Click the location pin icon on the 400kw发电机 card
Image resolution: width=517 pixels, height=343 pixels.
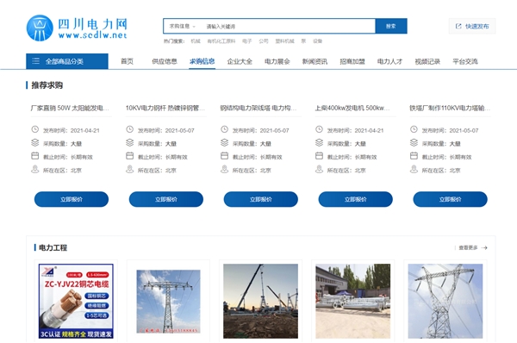pos(319,169)
